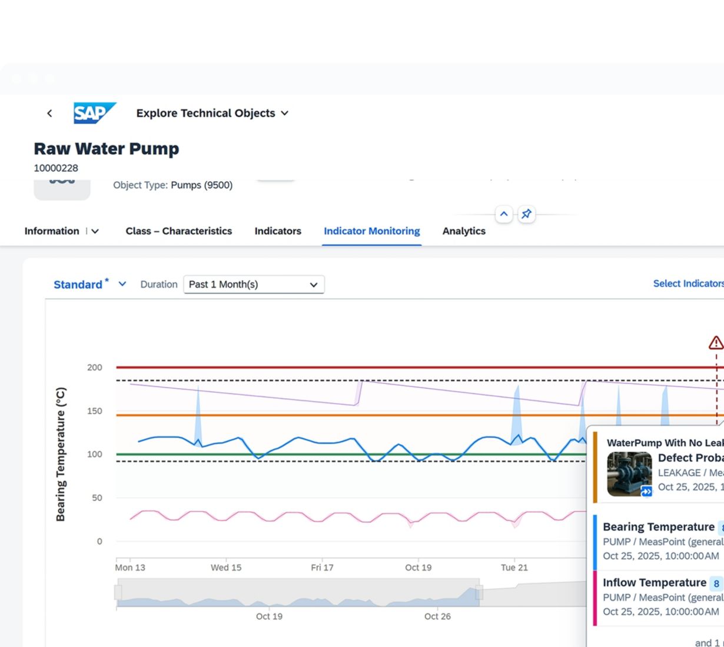This screenshot has height=647, width=724.
Task: Expand the Information tab chevron
Action: tap(95, 231)
